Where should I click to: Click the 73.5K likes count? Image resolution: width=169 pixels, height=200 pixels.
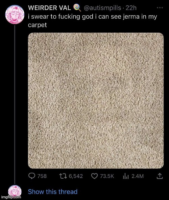(107, 176)
